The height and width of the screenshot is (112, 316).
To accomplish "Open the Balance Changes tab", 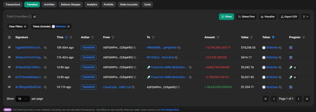I will (71, 4).
